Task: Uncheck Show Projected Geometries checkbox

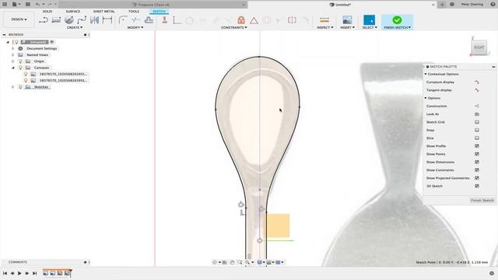Action: (477, 178)
